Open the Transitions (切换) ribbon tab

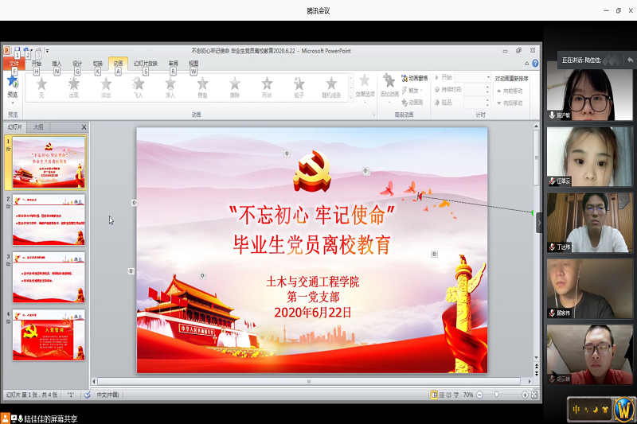pyautogui.click(x=97, y=64)
